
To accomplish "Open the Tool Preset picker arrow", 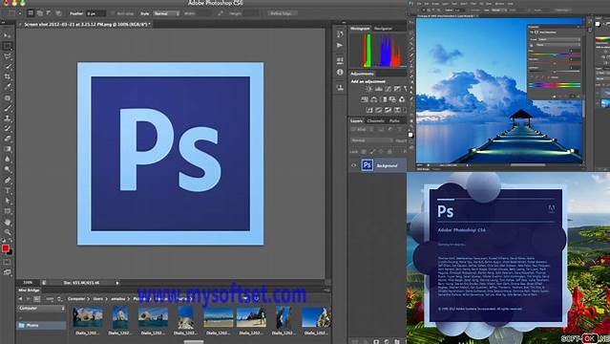I will click(x=20, y=13).
